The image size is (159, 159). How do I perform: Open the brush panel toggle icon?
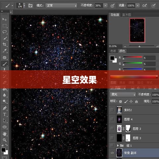coord(30,6)
